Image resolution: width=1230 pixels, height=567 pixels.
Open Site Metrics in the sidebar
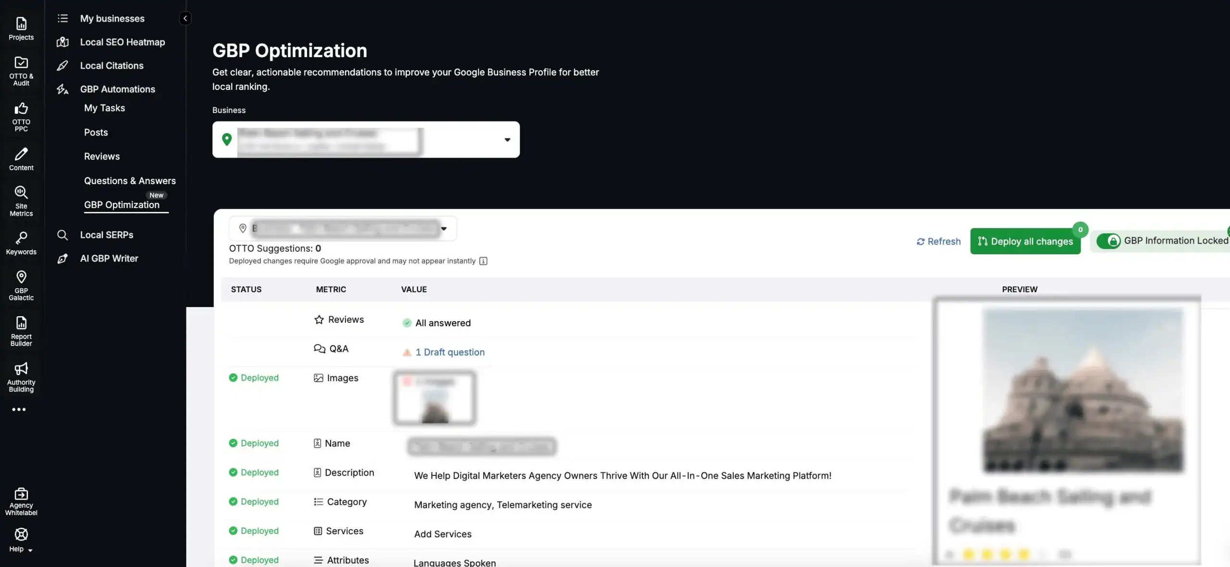pyautogui.click(x=21, y=199)
